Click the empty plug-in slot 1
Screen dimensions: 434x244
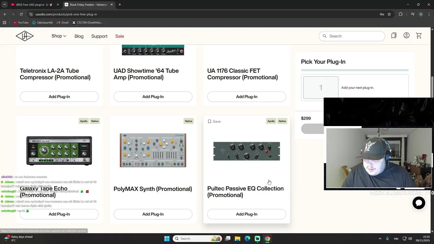[x=320, y=87]
